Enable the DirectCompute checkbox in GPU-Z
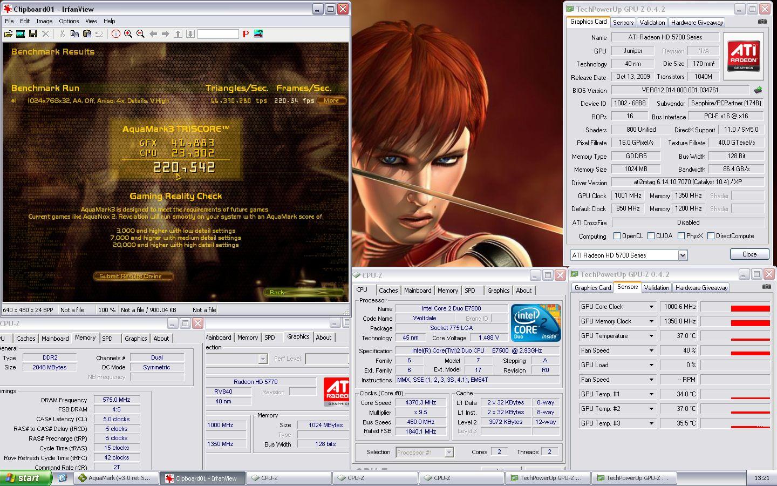The width and height of the screenshot is (777, 486). pos(711,236)
